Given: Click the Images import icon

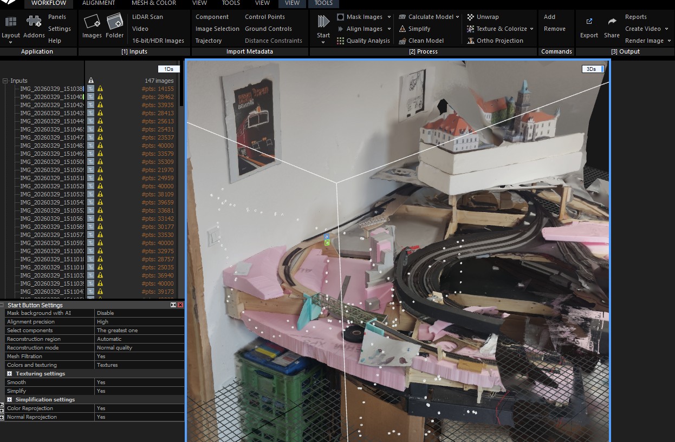Looking at the screenshot, I should pos(92,23).
